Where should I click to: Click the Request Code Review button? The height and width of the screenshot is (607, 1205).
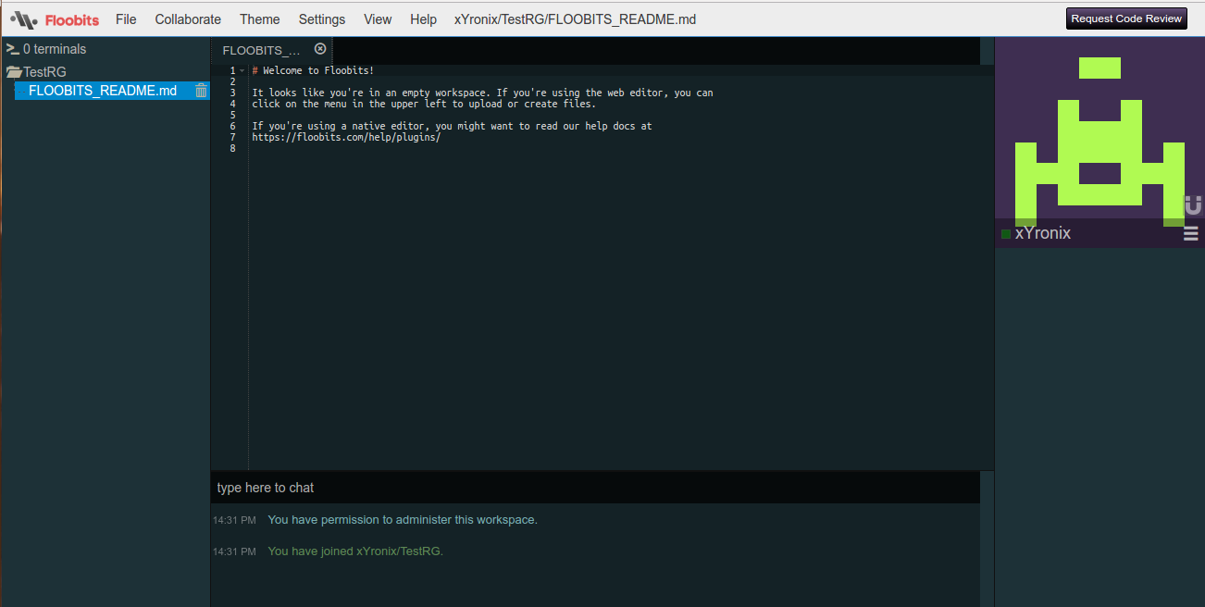(x=1126, y=19)
